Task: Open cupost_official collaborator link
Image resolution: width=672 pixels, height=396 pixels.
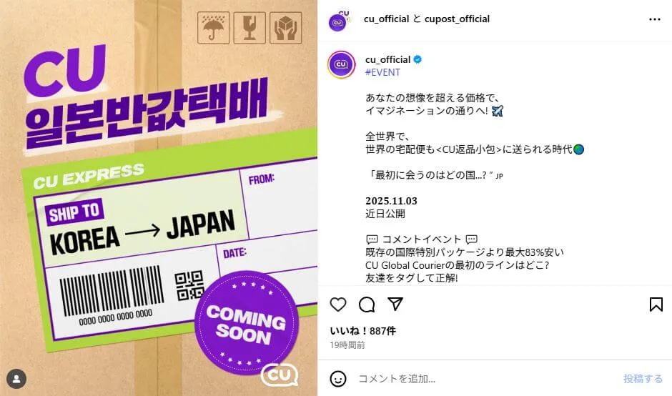Action: 457,19
